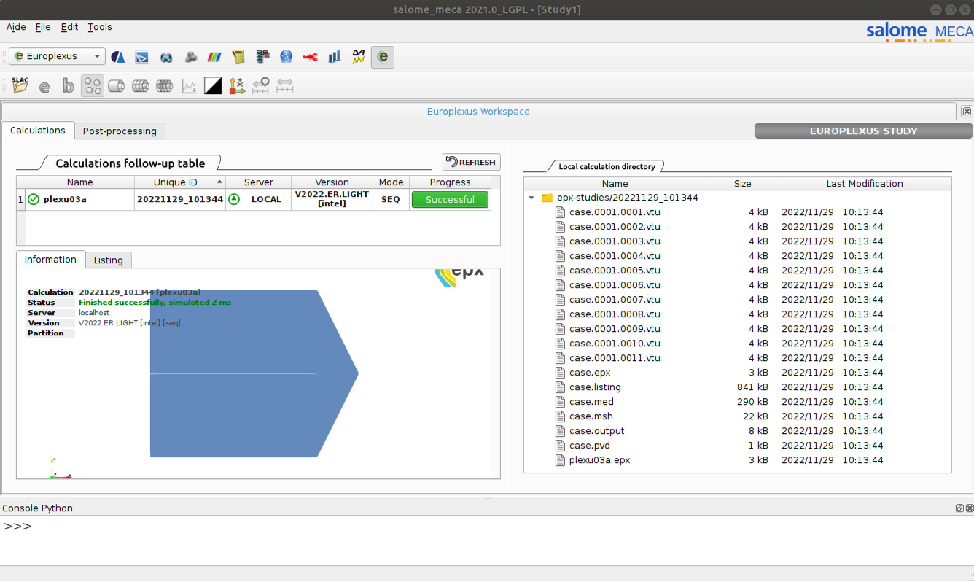Image resolution: width=974 pixels, height=582 pixels.
Task: Toggle the hollow cylinder toolbar button
Action: point(117,86)
